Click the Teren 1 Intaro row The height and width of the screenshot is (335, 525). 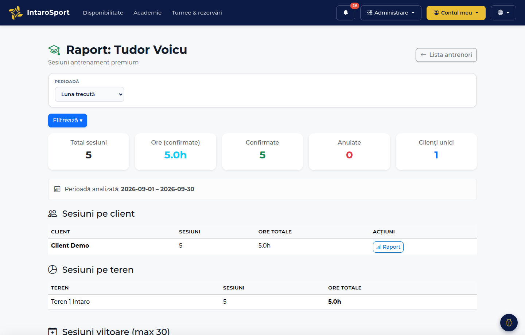pyautogui.click(x=262, y=302)
